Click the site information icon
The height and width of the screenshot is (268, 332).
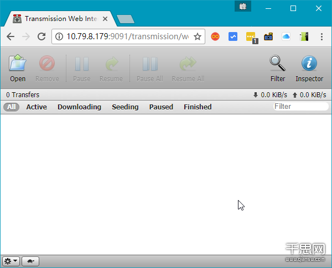pos(59,36)
